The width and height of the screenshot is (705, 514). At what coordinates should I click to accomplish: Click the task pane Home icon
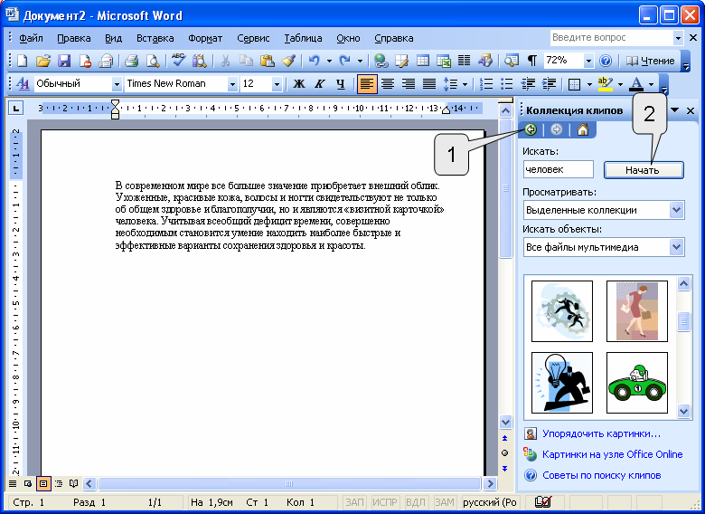(x=582, y=129)
